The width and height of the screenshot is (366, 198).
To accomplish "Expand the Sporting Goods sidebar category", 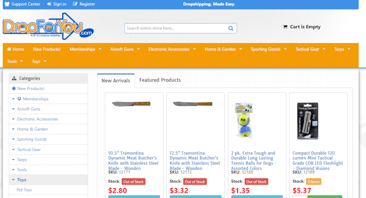I will pyautogui.click(x=13, y=139).
